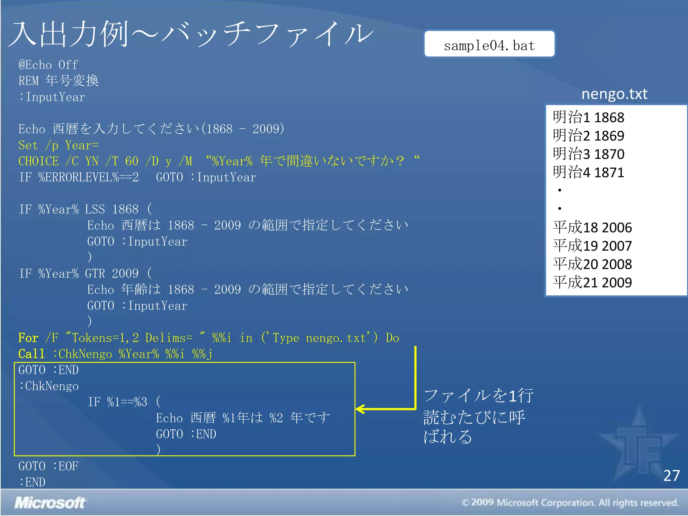Click the final :END label

32,482
